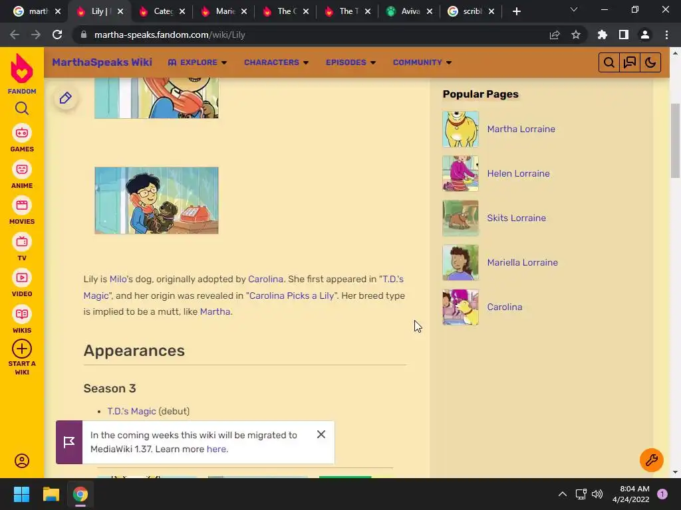Image resolution: width=681 pixels, height=510 pixels.
Task: Open Windows Start menu
Action: tap(21, 494)
